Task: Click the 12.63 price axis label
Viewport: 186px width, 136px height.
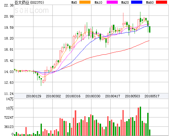Action: click(x=9, y=83)
